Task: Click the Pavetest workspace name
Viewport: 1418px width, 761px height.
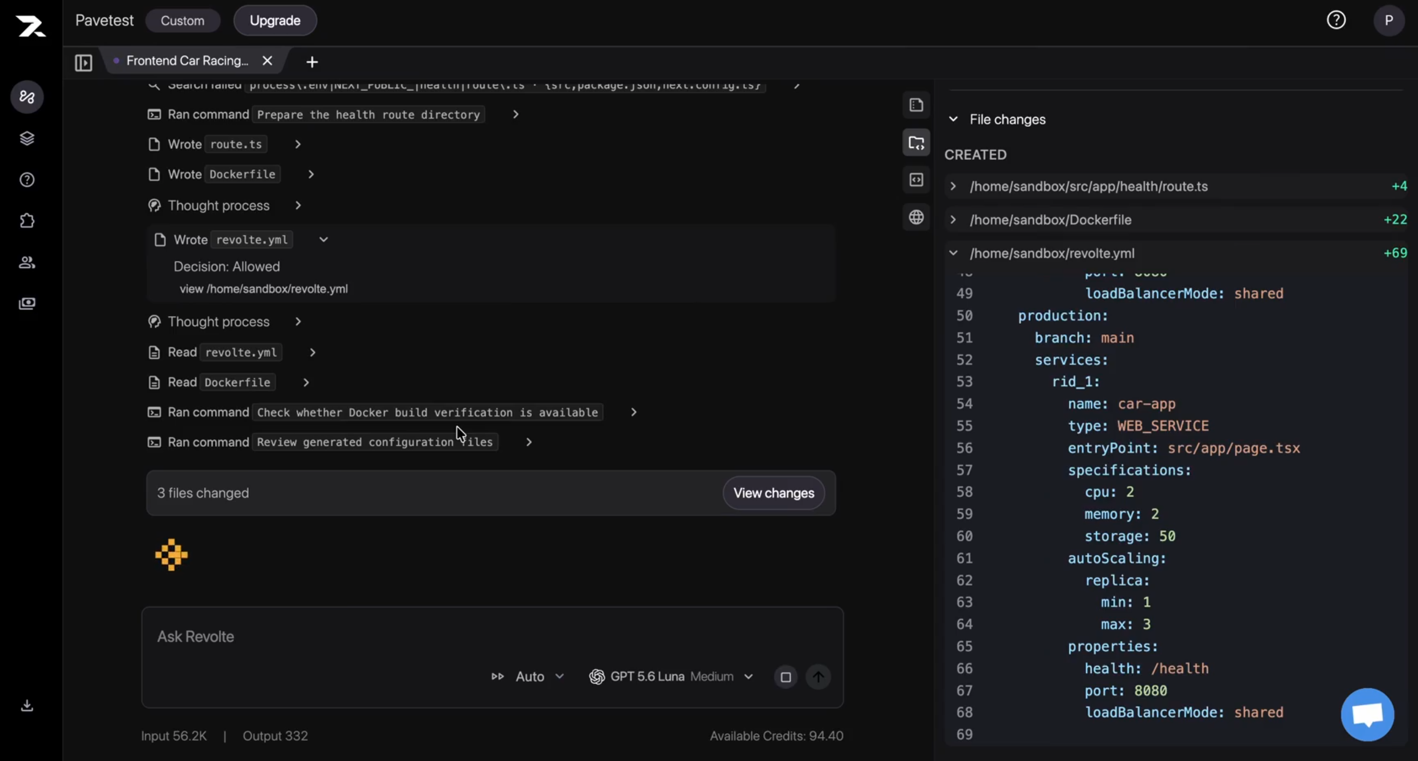Action: (104, 20)
